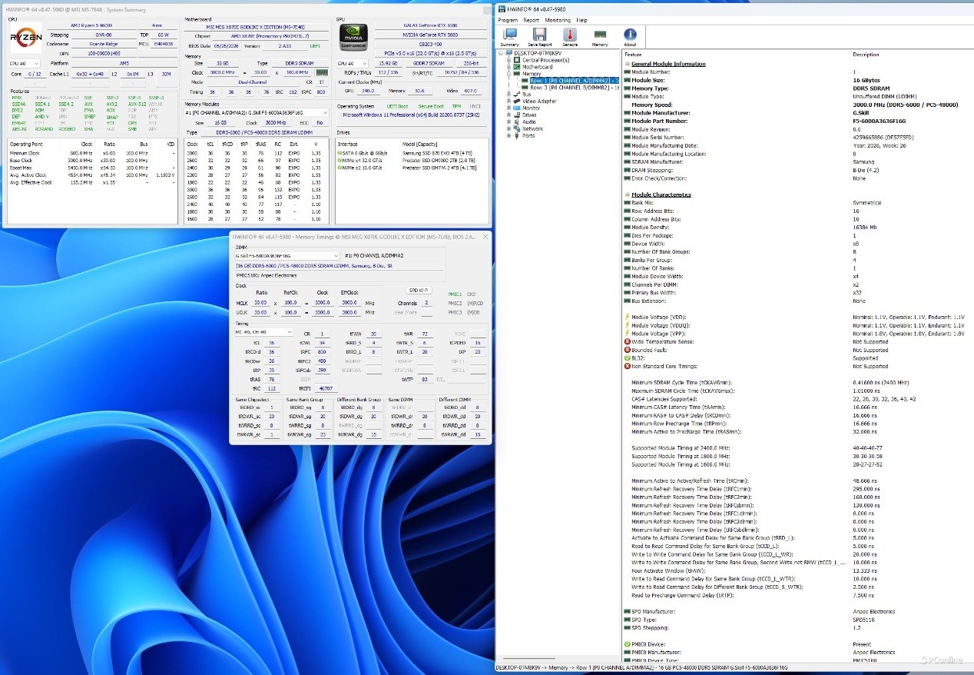Click the Feature column header
Viewport: 974px width, 675px height.
[634, 55]
